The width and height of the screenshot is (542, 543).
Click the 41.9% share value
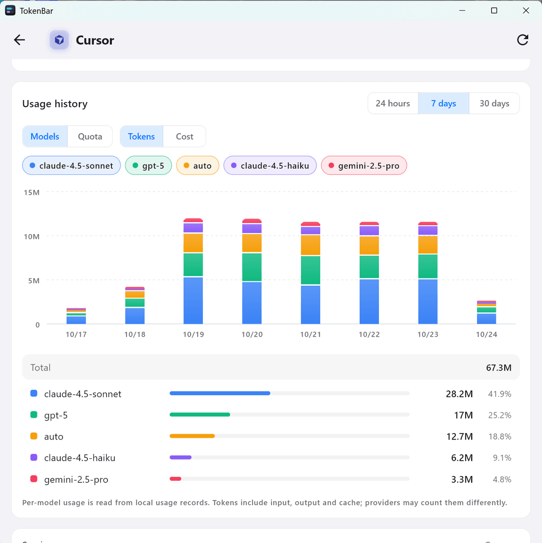point(500,394)
